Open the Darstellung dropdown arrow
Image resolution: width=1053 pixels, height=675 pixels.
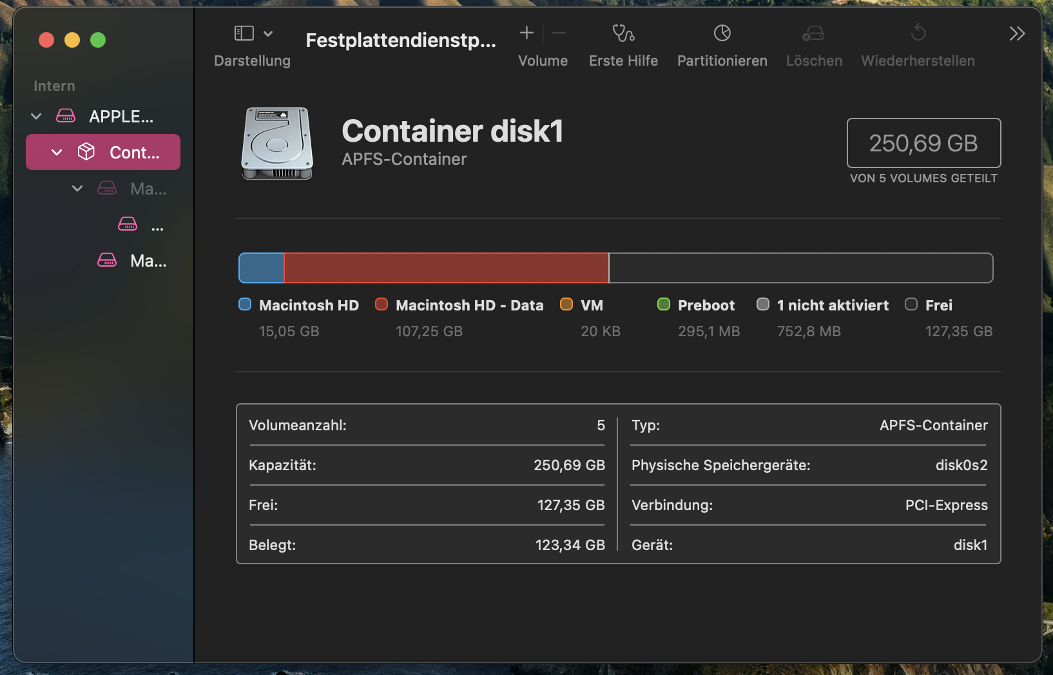(x=268, y=33)
